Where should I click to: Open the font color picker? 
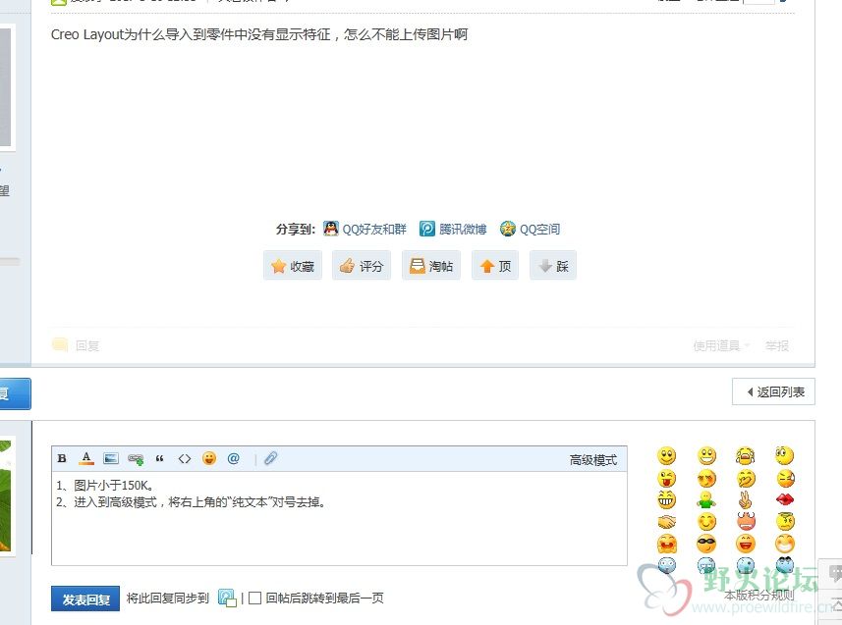pyautogui.click(x=85, y=458)
